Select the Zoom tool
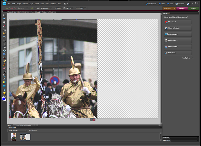Image resolution: width=201 pixels, height=146 pixels. [4, 19]
